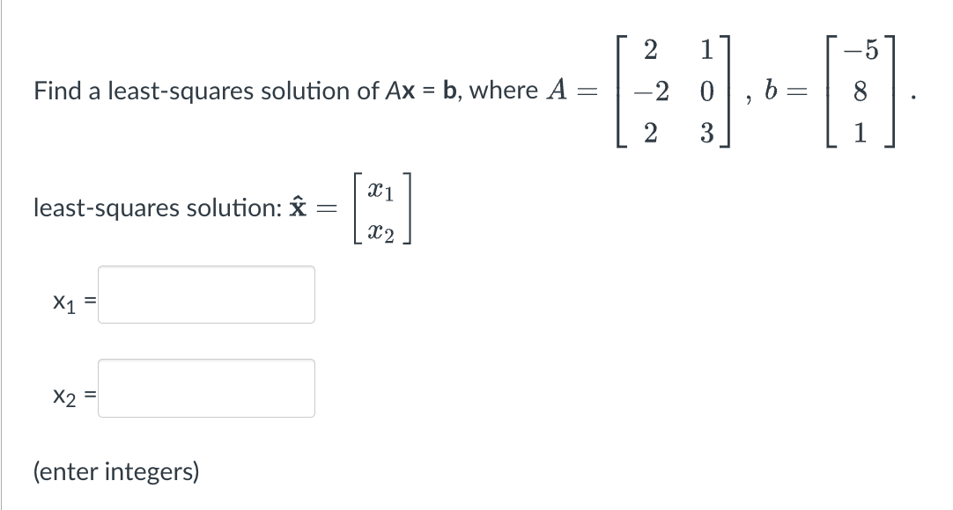Click the x2 symbol inside the solution vector
Image resolution: width=953 pixels, height=510 pixels.
click(x=382, y=230)
